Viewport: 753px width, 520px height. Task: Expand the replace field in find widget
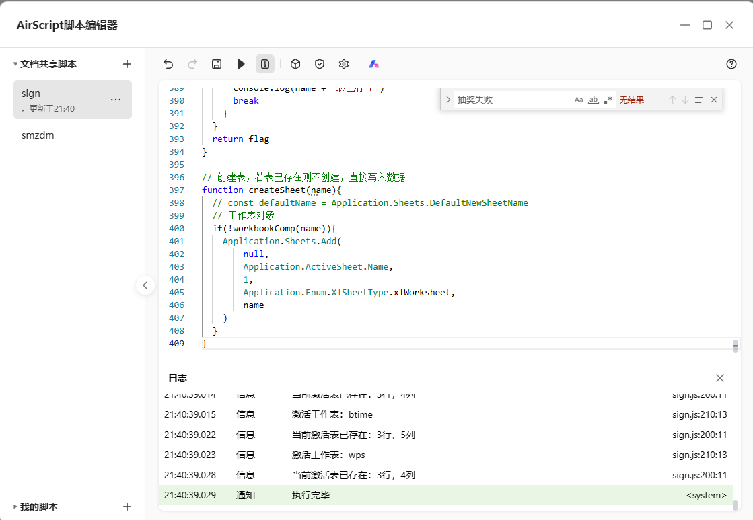(x=448, y=100)
